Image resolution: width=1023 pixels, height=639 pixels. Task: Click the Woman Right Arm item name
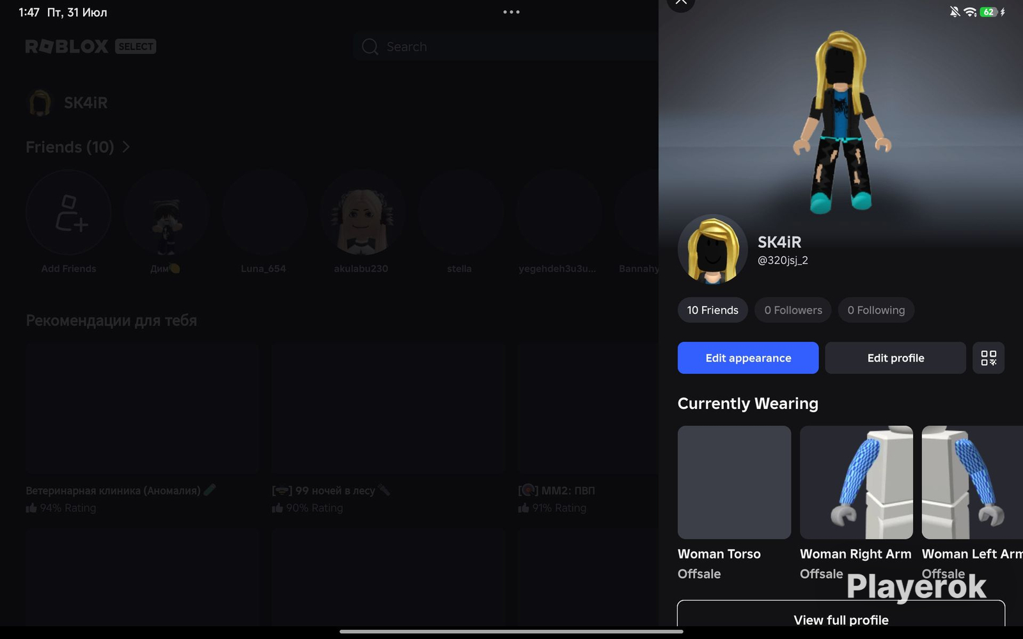[x=855, y=554]
